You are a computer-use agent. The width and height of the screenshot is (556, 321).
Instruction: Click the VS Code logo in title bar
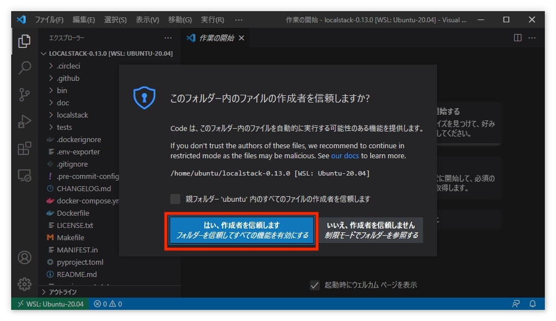click(21, 20)
